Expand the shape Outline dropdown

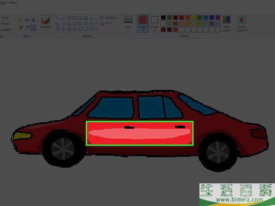pyautogui.click(x=110, y=18)
